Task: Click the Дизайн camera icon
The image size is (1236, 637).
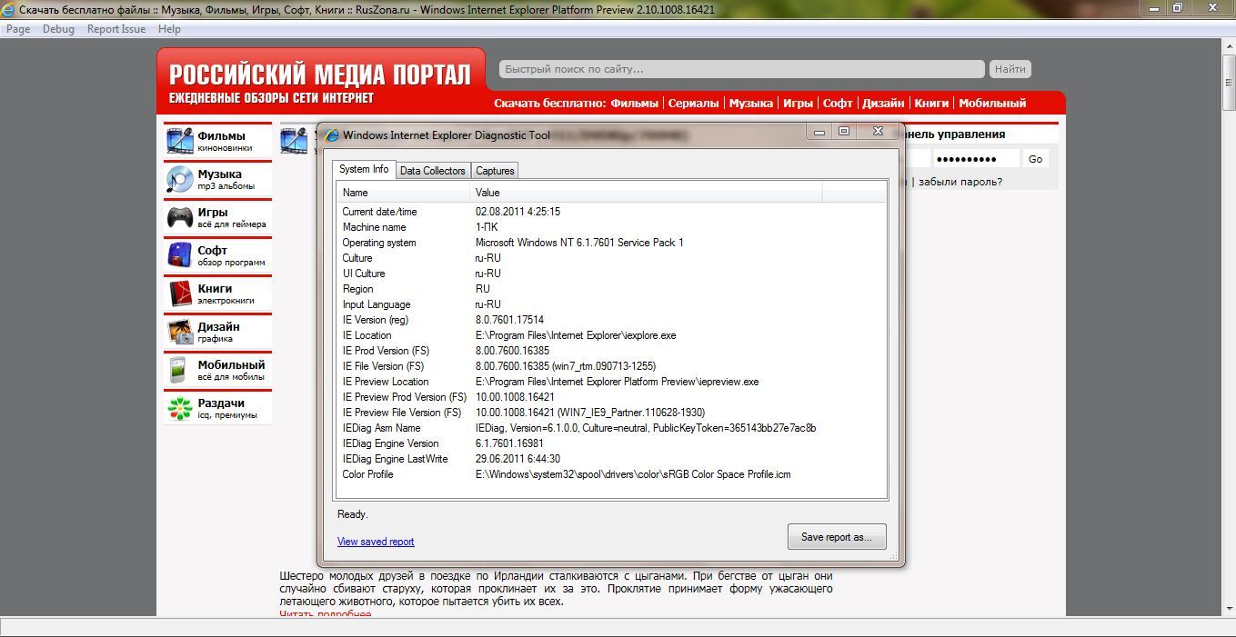Action: pyautogui.click(x=179, y=332)
